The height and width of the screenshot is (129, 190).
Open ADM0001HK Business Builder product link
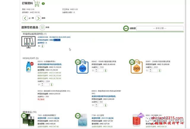[x=54, y=37]
